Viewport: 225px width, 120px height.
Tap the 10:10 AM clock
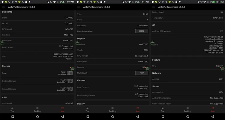click(70, 2)
